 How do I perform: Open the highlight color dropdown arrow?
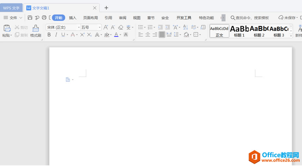tap(111, 35)
